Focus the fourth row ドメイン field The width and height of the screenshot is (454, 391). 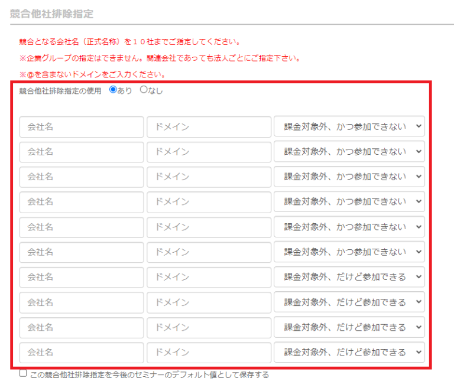pos(209,202)
